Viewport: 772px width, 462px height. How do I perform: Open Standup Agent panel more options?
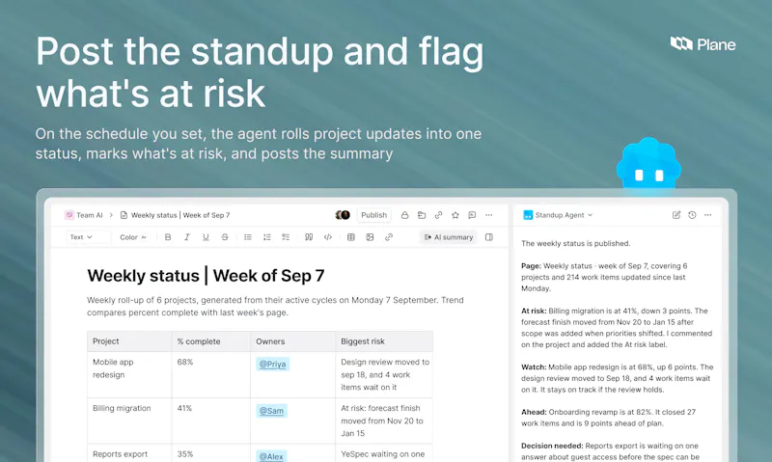(x=708, y=215)
